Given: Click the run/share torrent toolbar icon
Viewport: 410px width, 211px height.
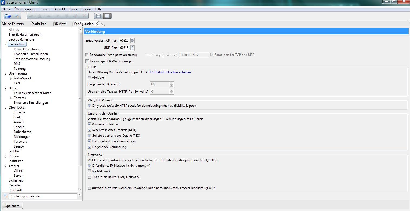Looking at the screenshot, I should [31, 16].
